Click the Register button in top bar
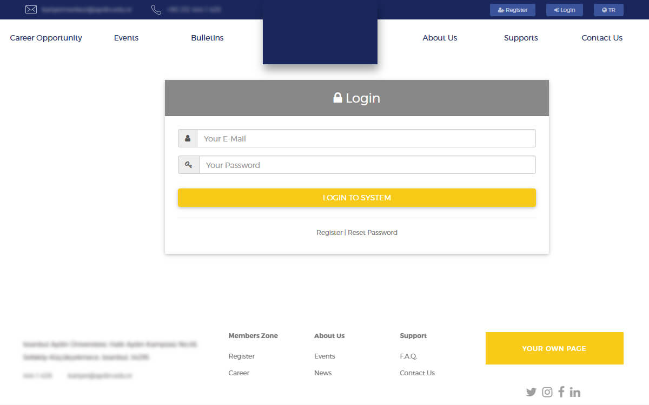Screen dimensions: 649x405 pos(513,10)
